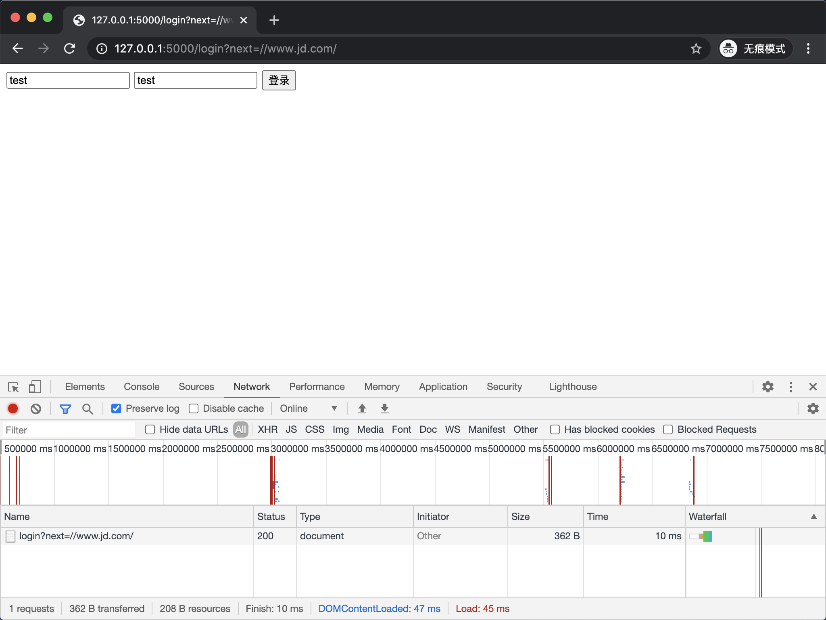
Task: Open network search magnifier
Action: pos(87,408)
